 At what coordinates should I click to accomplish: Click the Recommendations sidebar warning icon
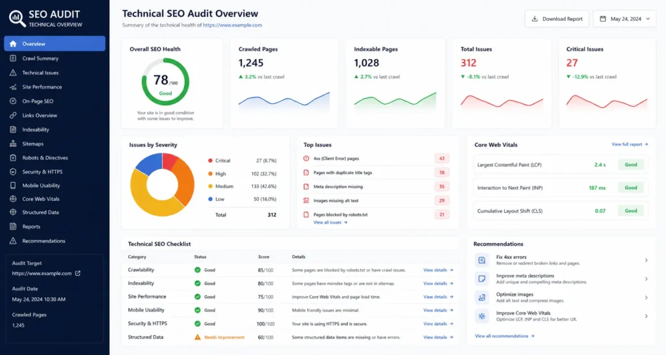[13, 241]
